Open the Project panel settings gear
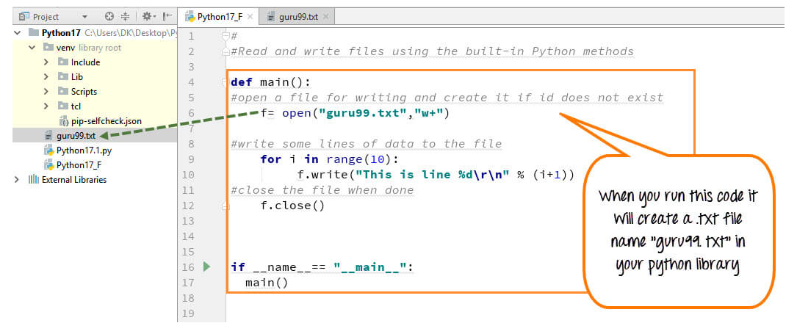 pos(147,16)
